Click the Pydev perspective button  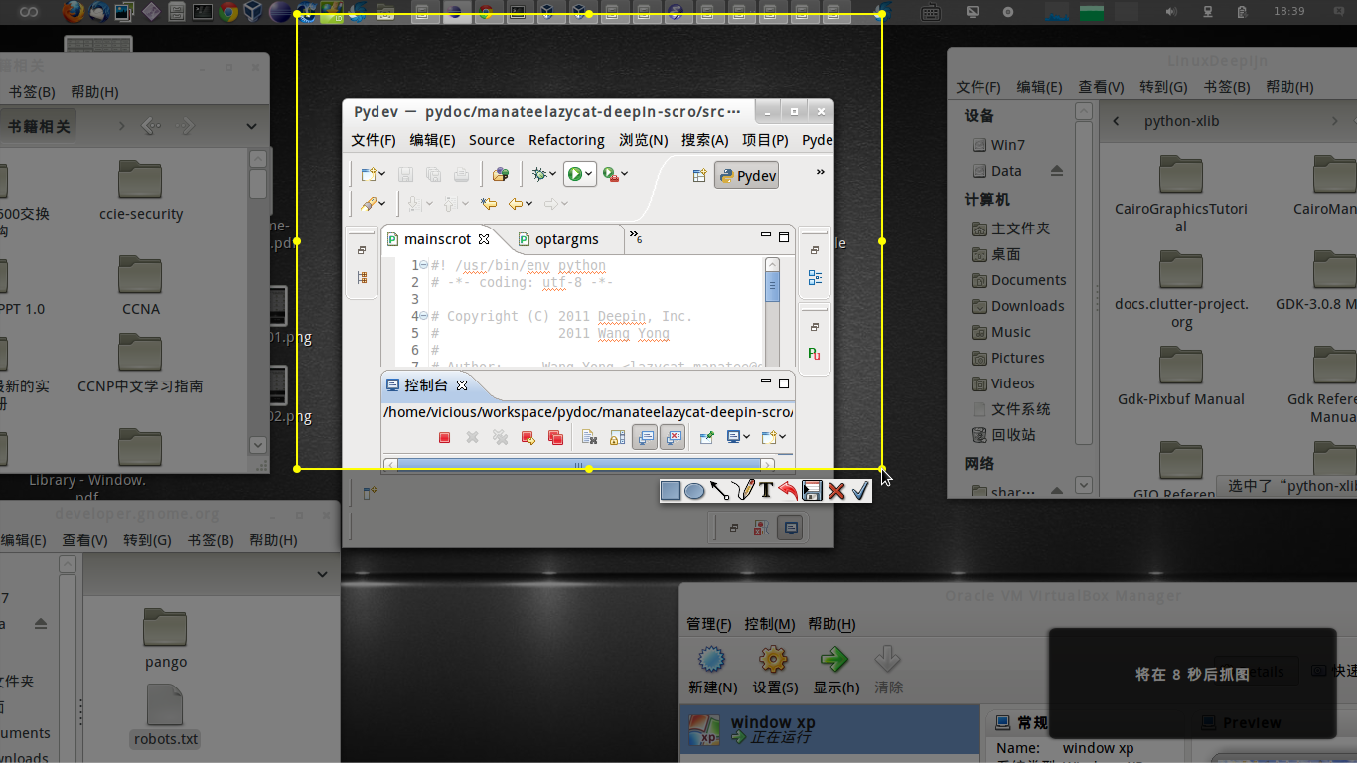(746, 176)
